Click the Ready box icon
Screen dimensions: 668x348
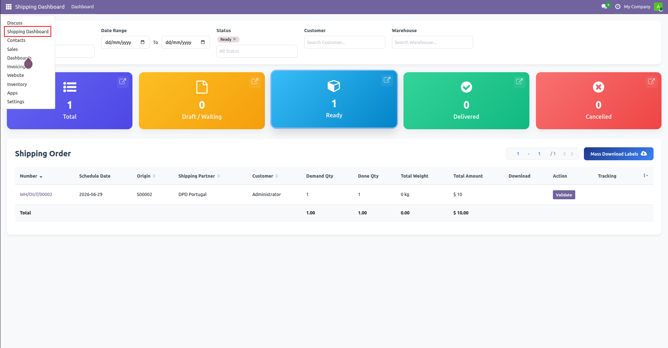click(334, 86)
